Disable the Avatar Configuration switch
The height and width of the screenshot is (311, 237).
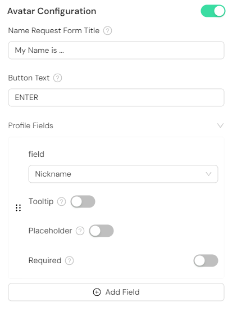213,11
